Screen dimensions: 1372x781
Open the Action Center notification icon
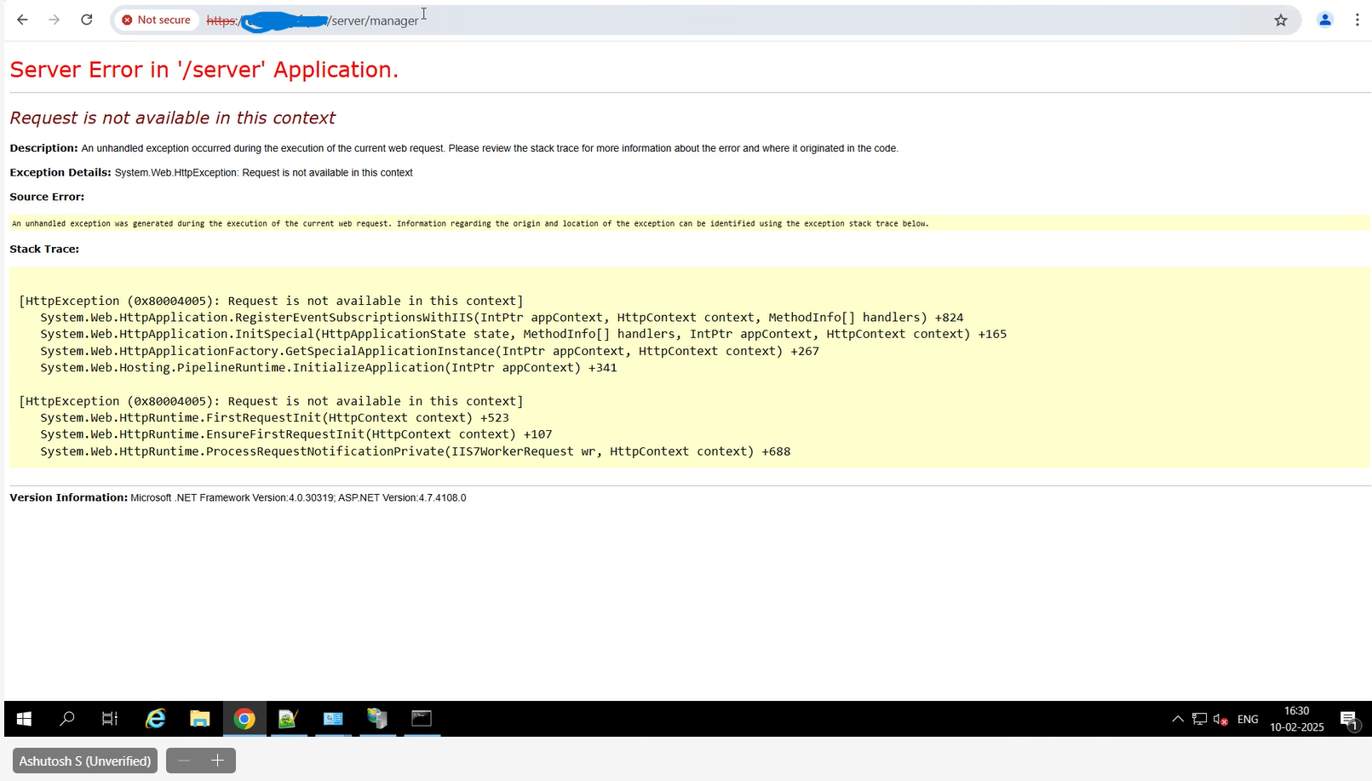[1350, 719]
